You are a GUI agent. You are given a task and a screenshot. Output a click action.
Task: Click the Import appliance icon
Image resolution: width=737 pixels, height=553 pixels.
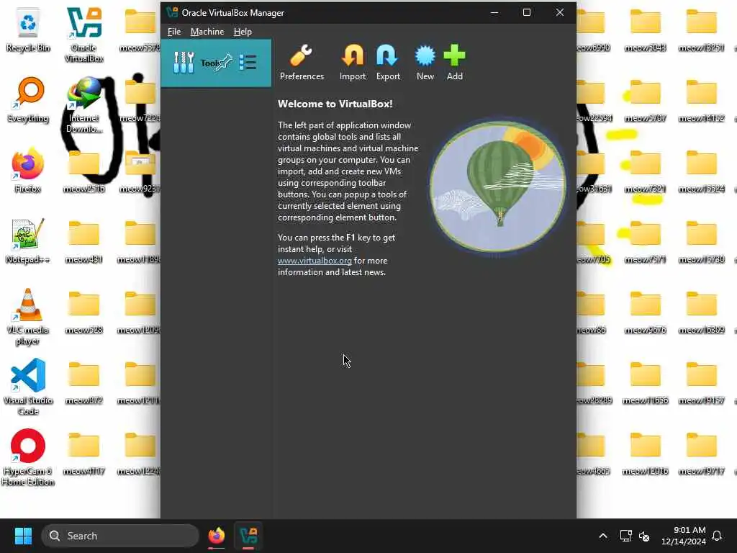click(x=353, y=63)
